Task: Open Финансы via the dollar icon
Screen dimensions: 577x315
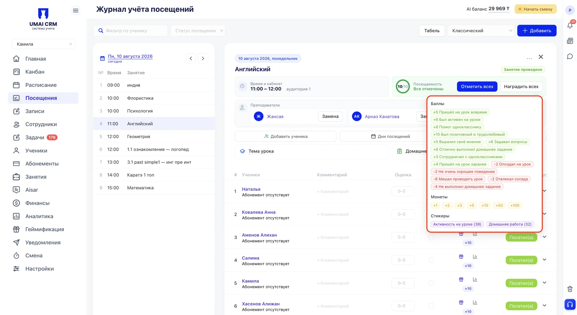Action: point(17,203)
